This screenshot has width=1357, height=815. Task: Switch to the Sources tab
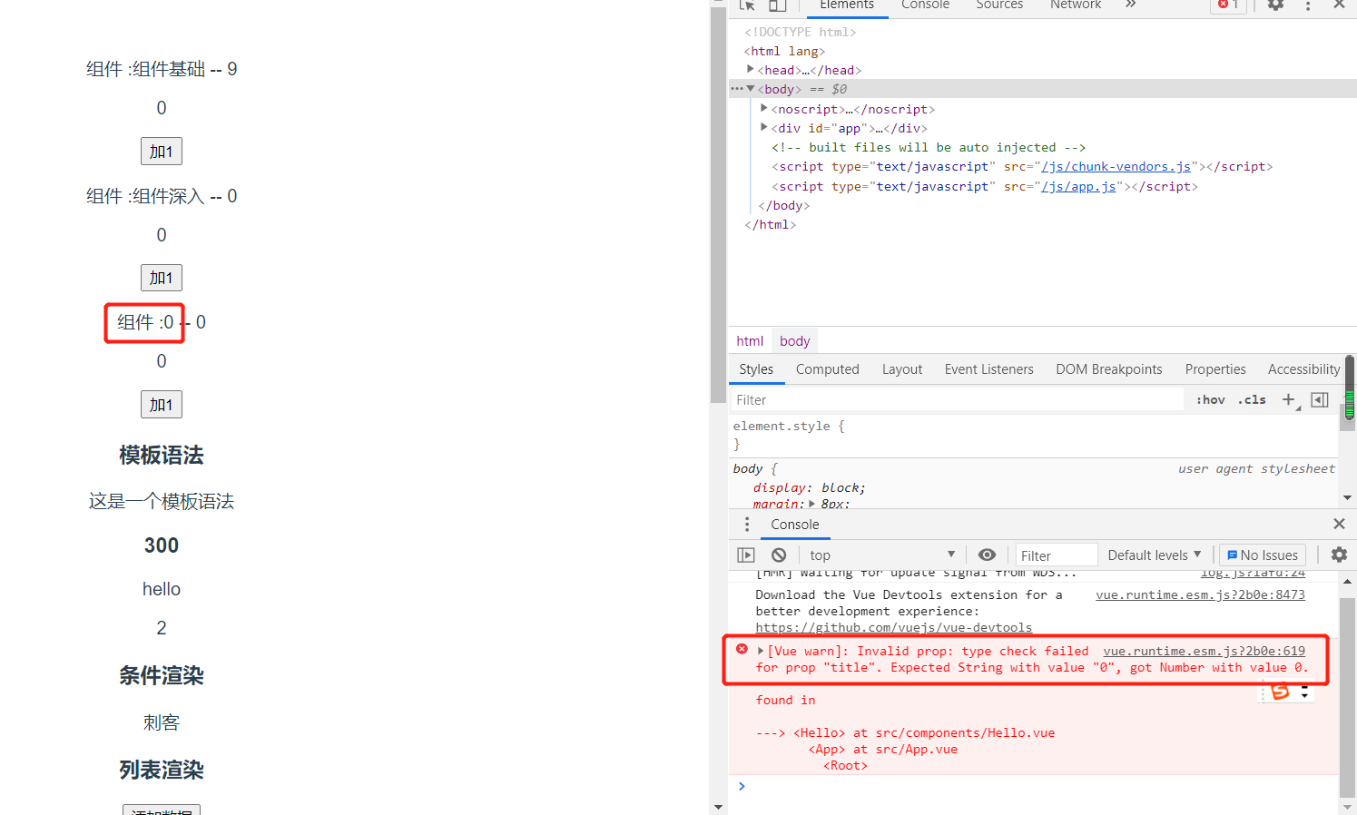pyautogui.click(x=999, y=5)
